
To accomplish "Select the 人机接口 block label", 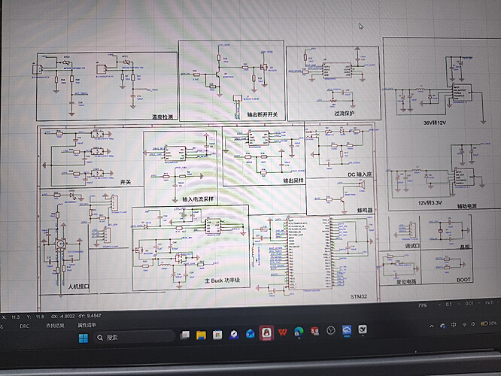I will [78, 287].
